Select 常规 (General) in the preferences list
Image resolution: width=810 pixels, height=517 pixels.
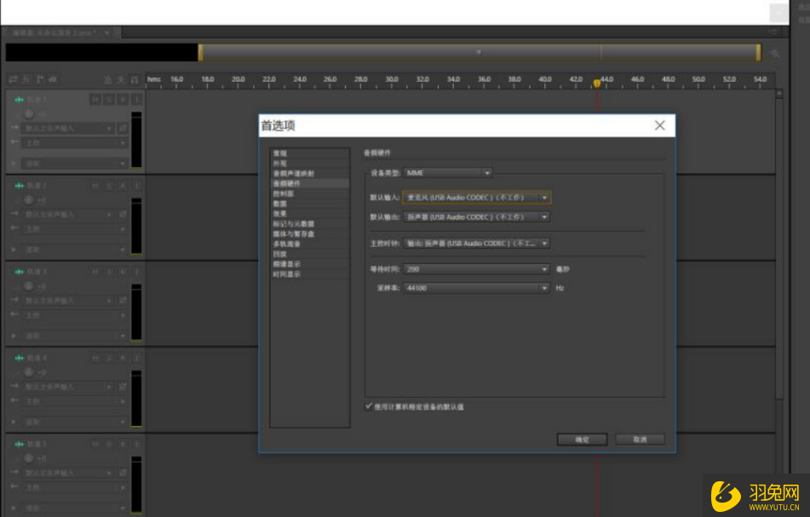click(279, 153)
